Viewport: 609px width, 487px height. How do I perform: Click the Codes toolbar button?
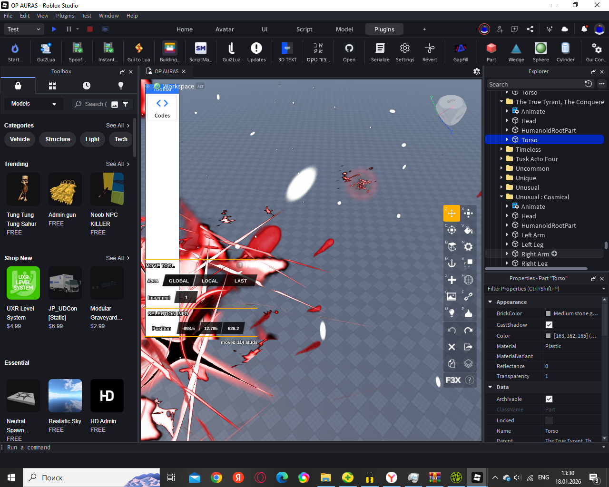click(162, 107)
